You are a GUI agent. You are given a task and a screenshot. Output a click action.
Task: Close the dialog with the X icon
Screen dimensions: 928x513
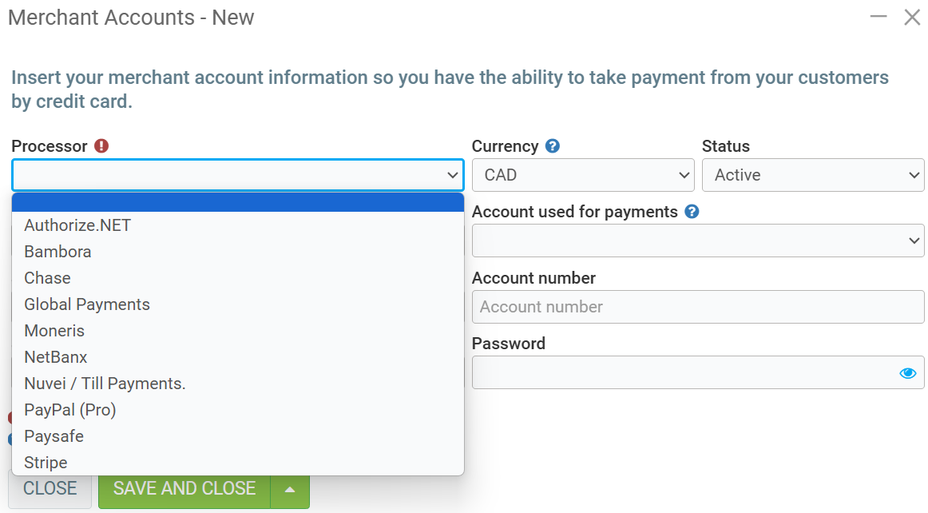coord(912,17)
